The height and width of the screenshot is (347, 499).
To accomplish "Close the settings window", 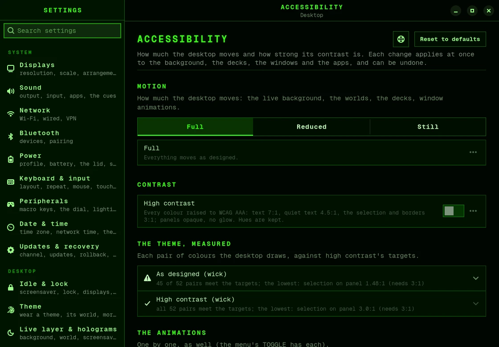I will click(489, 11).
